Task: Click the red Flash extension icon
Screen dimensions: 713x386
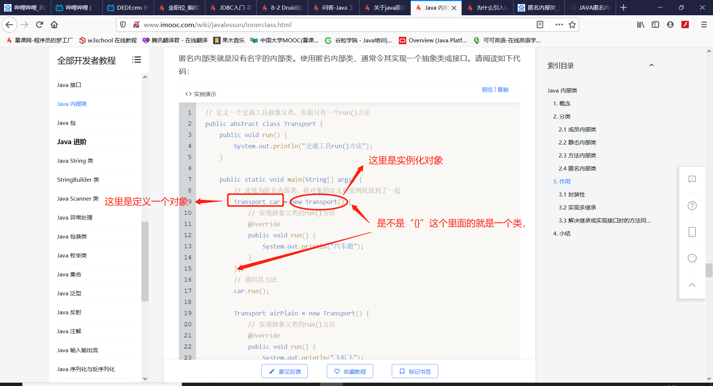Action: tap(685, 25)
